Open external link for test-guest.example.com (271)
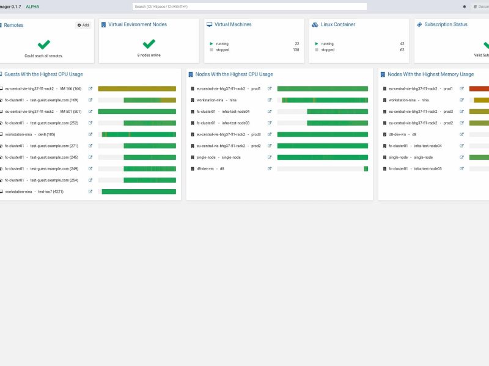 [x=90, y=146]
